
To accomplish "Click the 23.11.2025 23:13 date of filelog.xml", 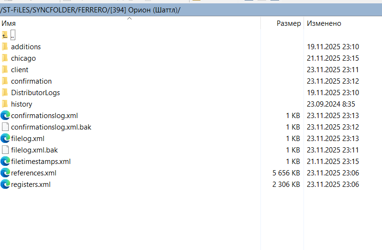I will click(x=333, y=138).
